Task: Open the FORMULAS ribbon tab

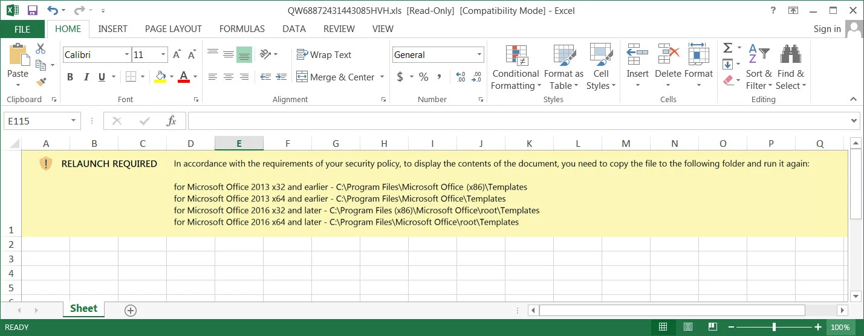Action: pyautogui.click(x=242, y=28)
